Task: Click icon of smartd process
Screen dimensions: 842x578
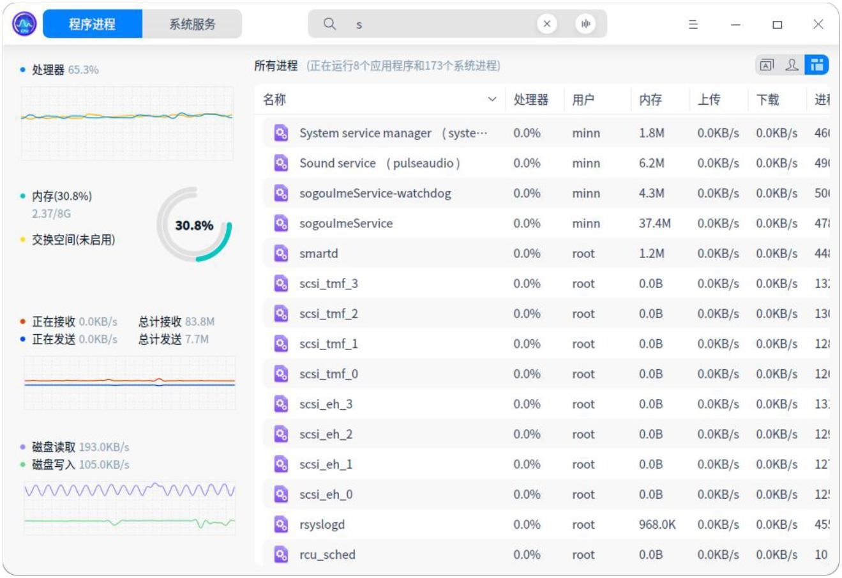Action: pyautogui.click(x=281, y=254)
